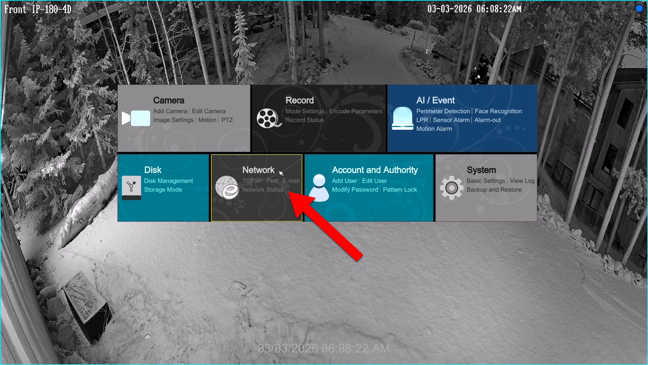This screenshot has width=648, height=365.
Task: Click the Disk drive icon
Action: pos(131,188)
